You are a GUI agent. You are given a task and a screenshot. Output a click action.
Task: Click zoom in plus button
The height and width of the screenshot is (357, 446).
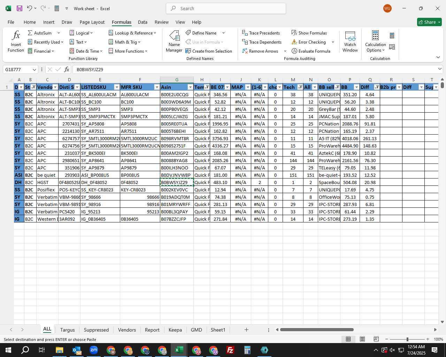(428, 339)
